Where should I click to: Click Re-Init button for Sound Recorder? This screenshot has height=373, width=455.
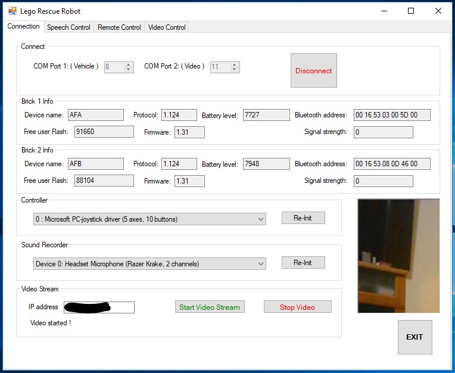(x=303, y=263)
